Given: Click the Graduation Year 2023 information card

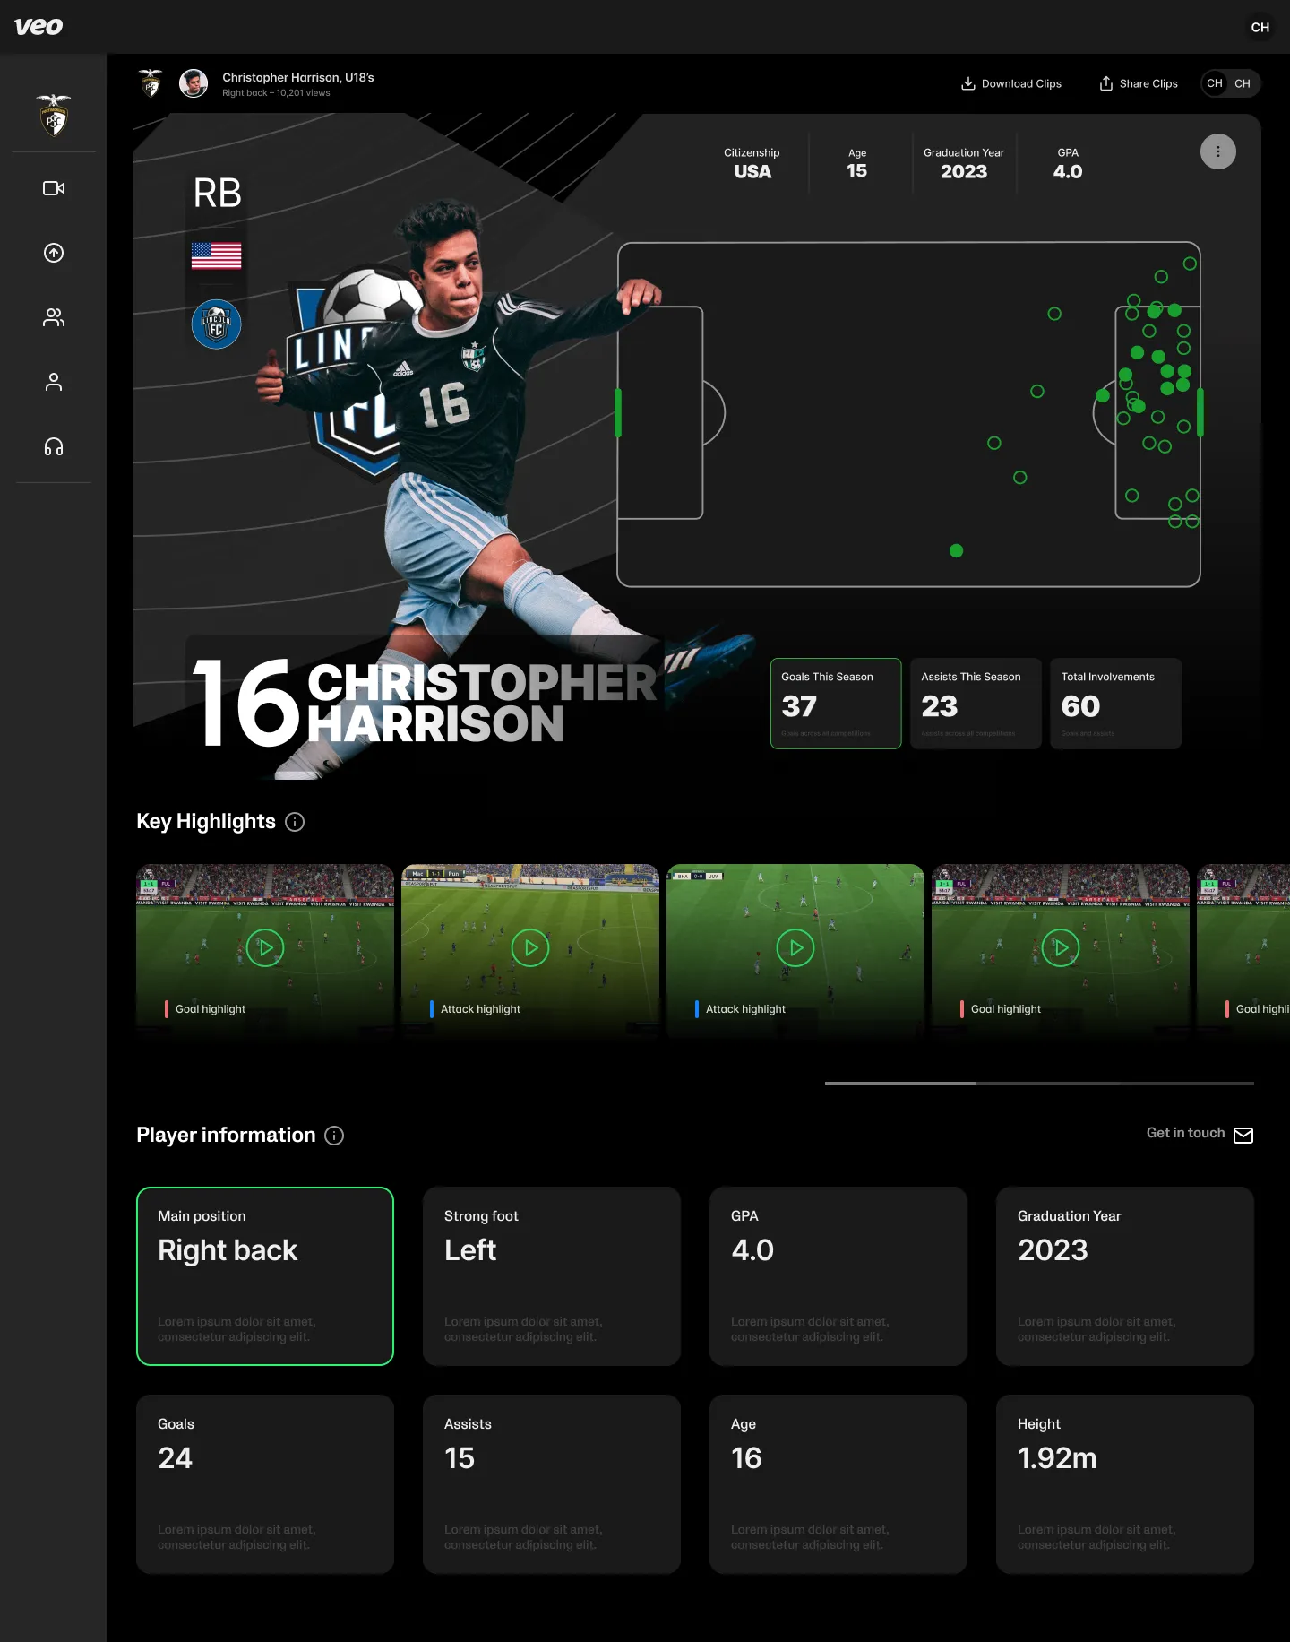Looking at the screenshot, I should tap(1125, 1276).
